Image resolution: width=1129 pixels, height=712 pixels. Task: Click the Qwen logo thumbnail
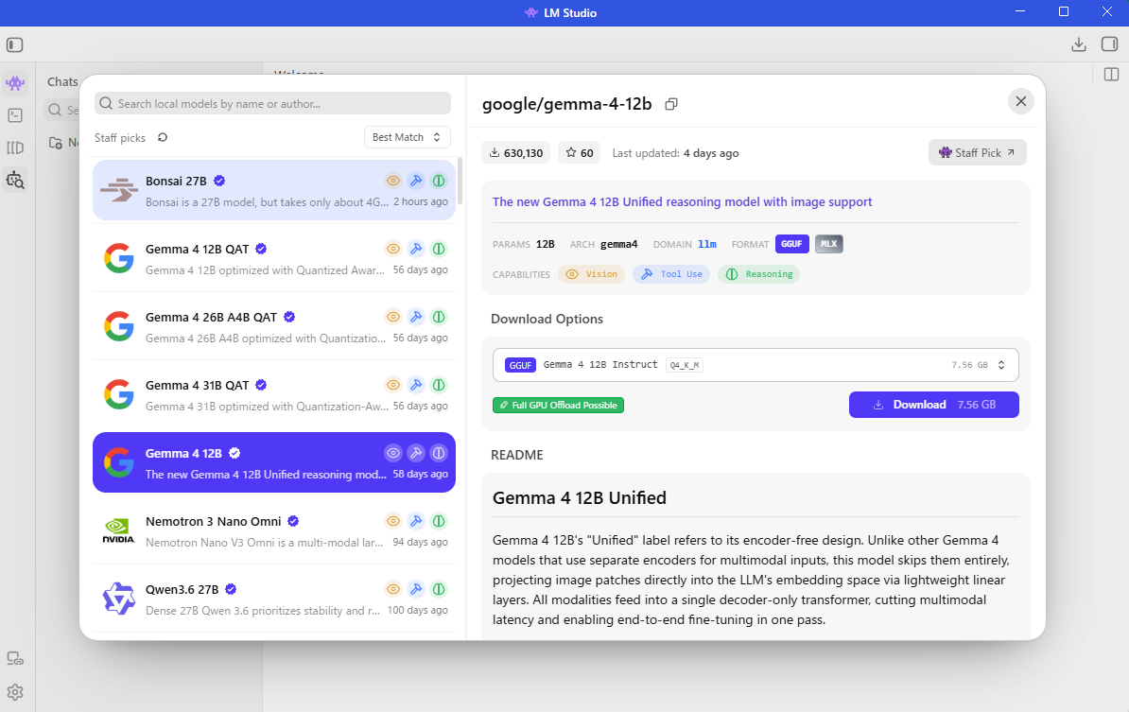coord(119,599)
